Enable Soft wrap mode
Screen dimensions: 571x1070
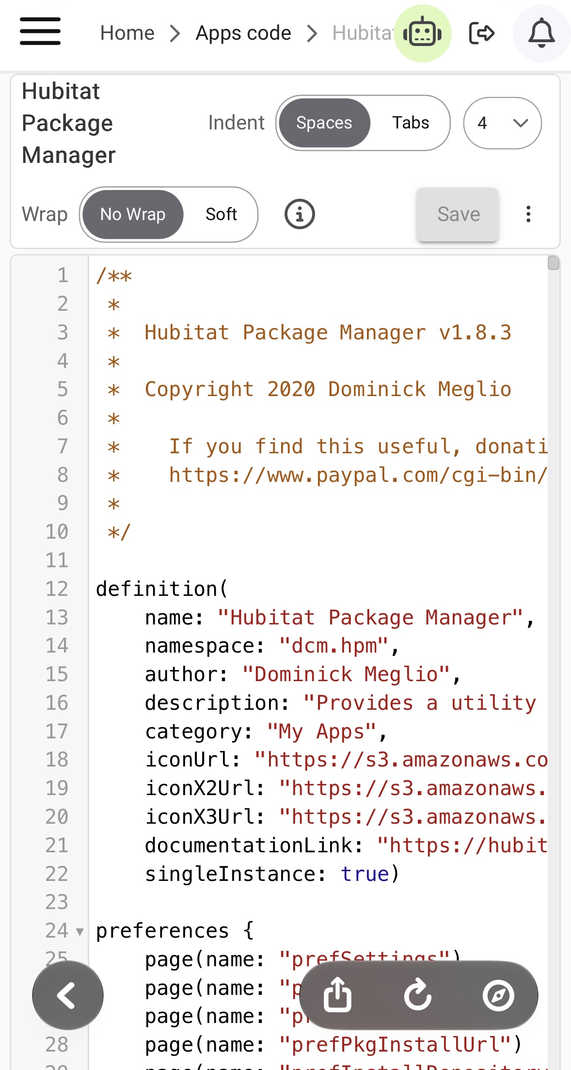click(x=221, y=214)
